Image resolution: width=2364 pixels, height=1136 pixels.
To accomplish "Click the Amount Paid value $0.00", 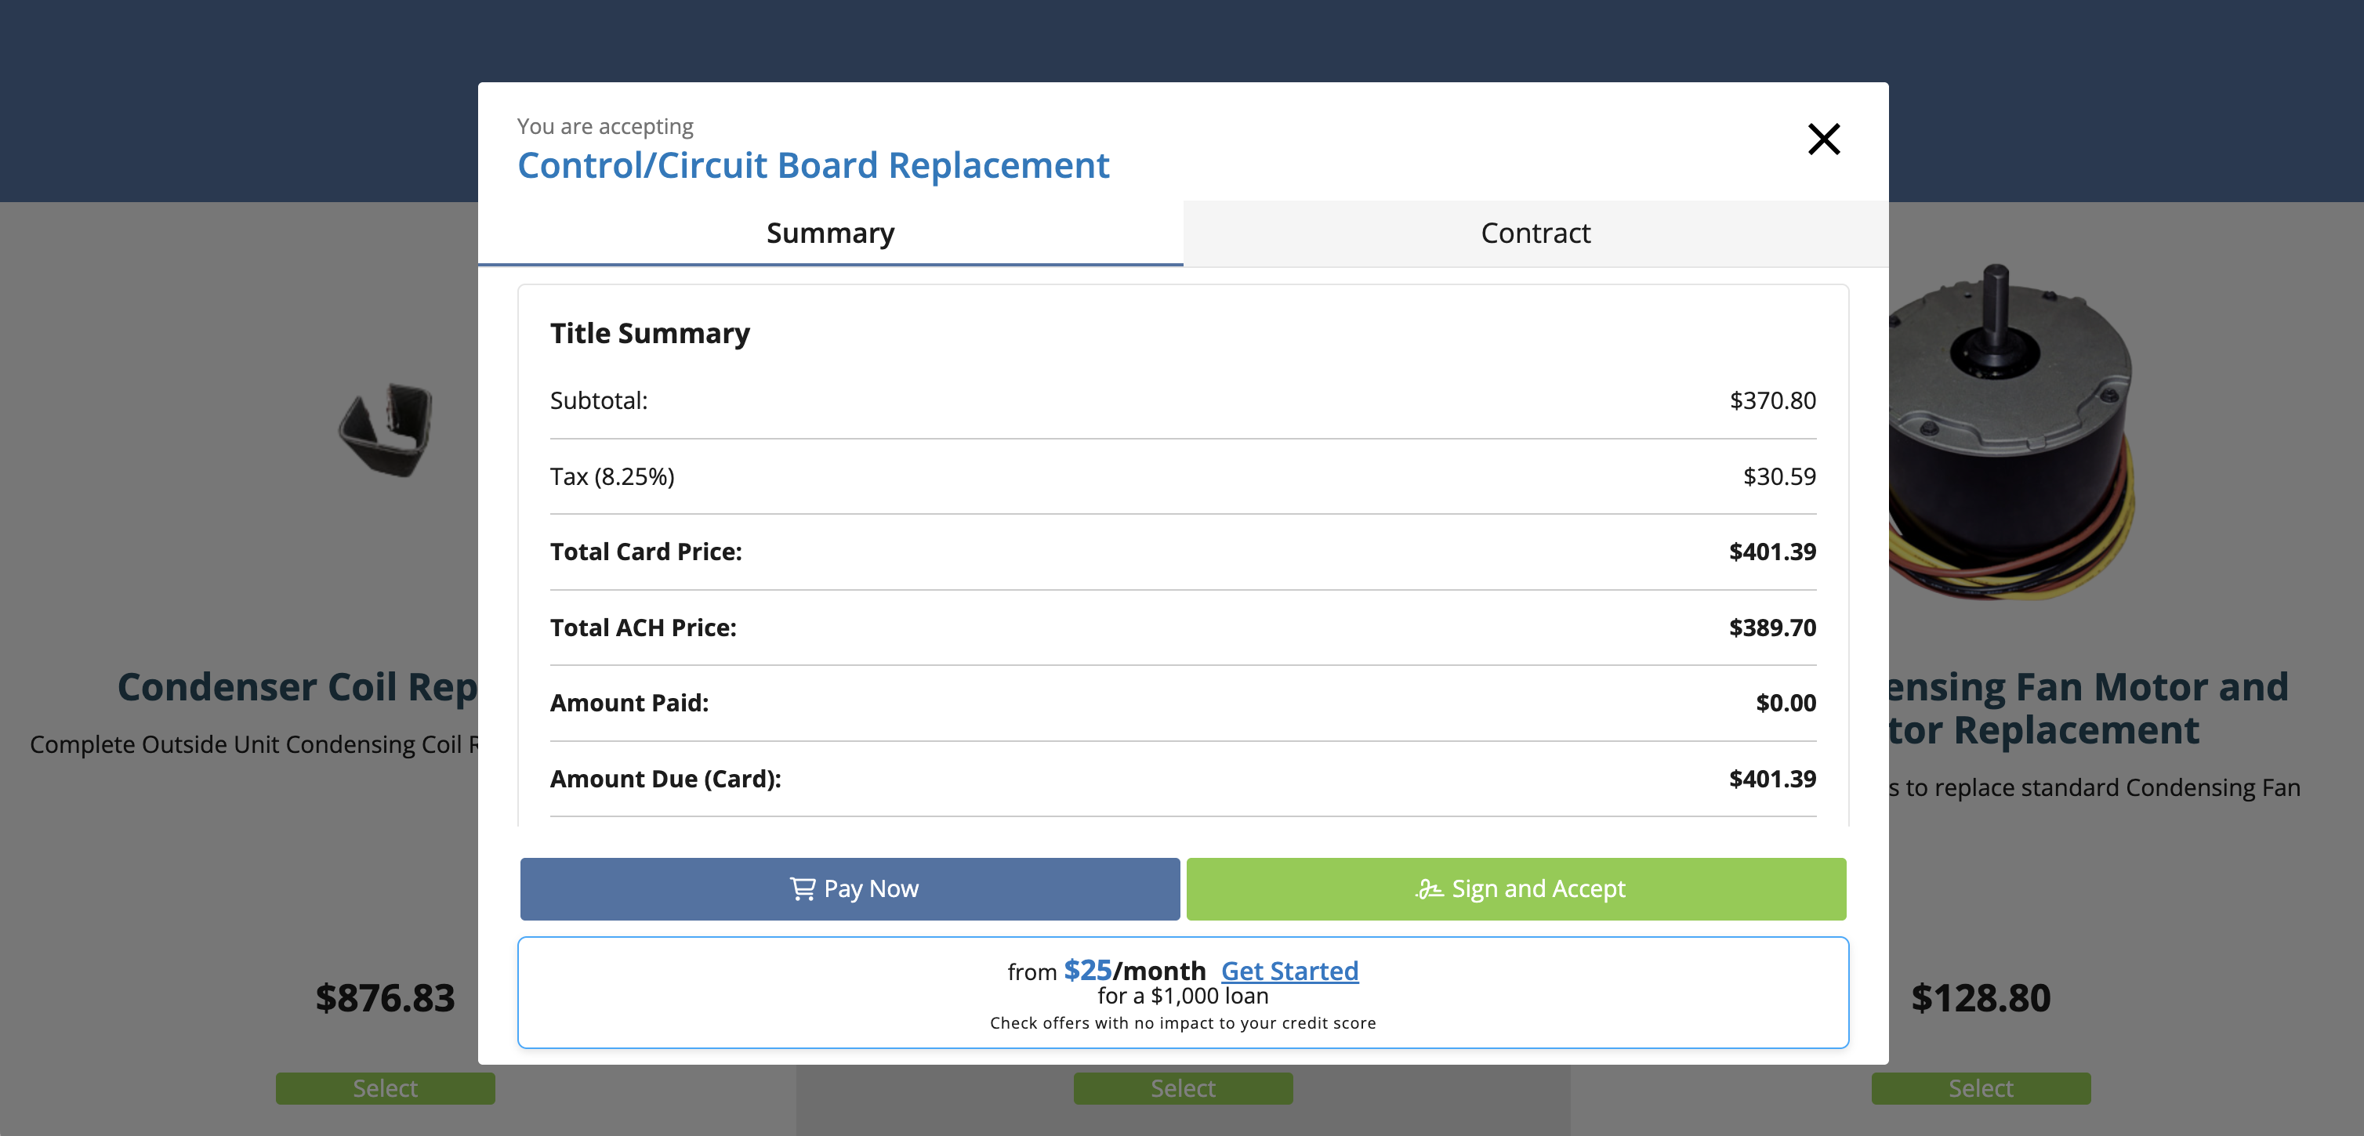I will [x=1786, y=703].
